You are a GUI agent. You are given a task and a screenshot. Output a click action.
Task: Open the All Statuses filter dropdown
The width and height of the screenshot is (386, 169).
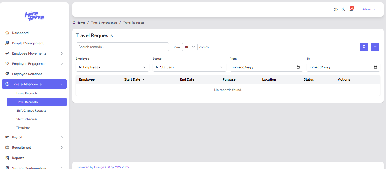[189, 67]
